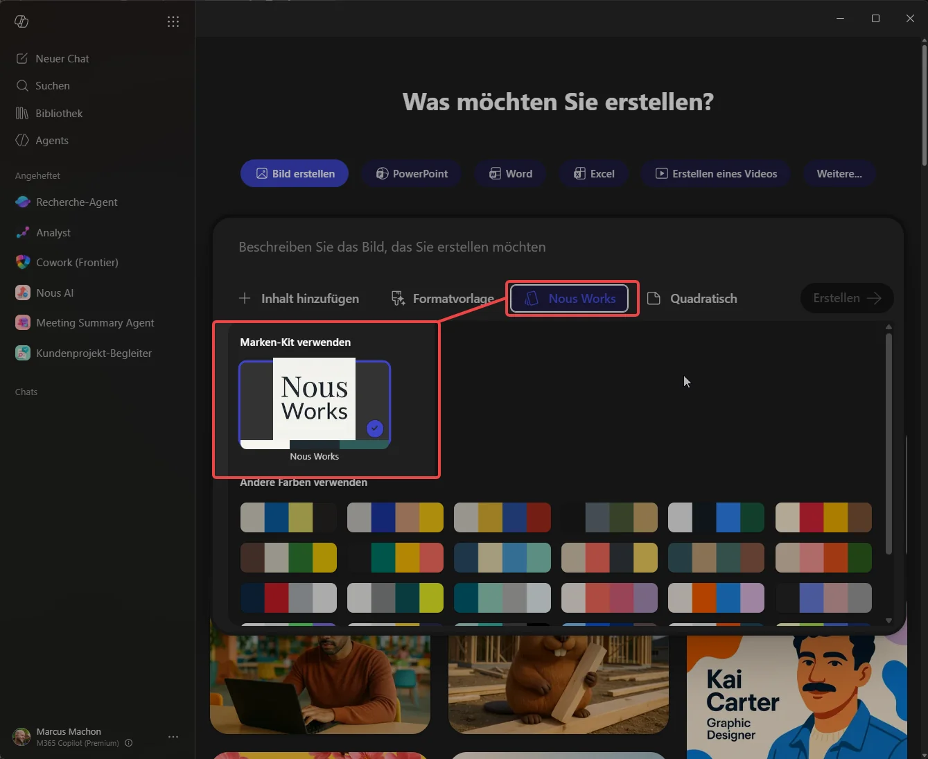This screenshot has width=928, height=759.
Task: Select the Nous Works brand kit thumbnail
Action: pos(315,404)
